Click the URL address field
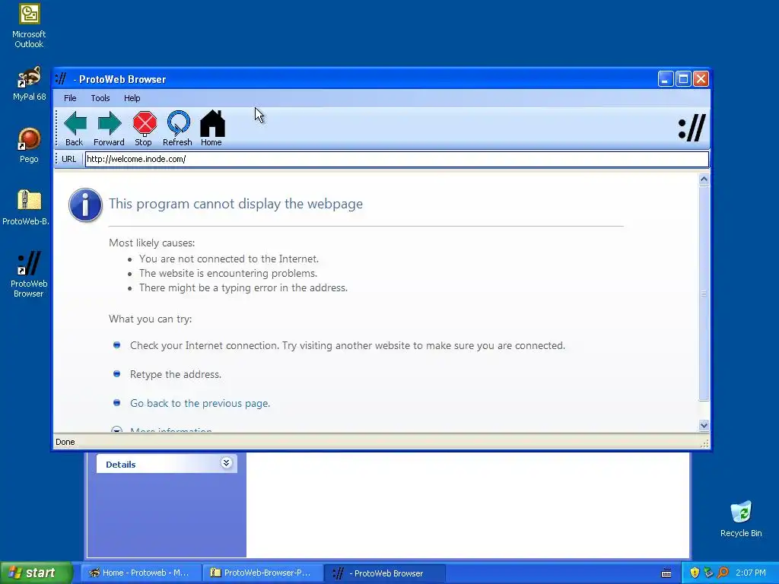The image size is (779, 584). coord(396,159)
